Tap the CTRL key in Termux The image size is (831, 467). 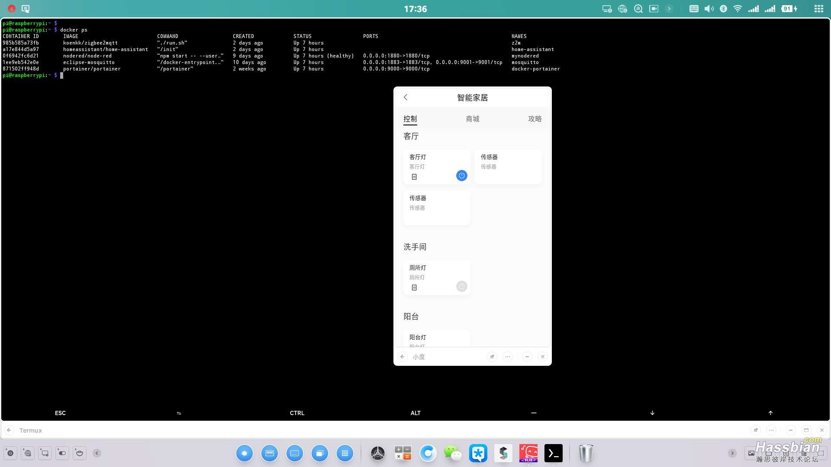point(297,413)
